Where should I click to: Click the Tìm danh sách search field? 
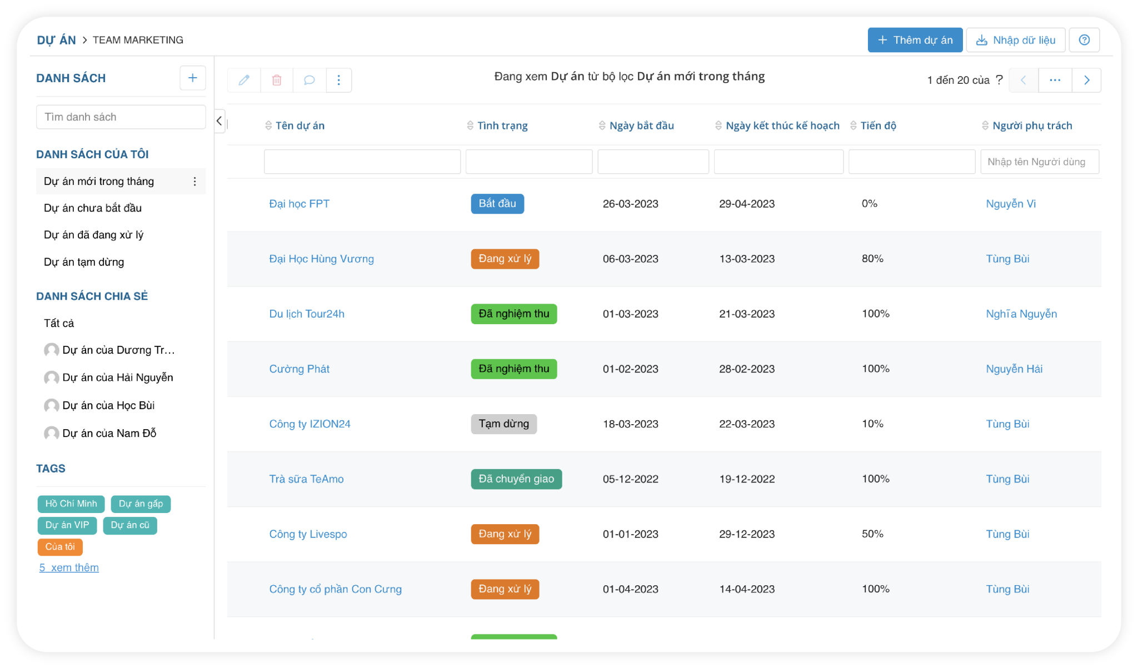click(x=121, y=117)
